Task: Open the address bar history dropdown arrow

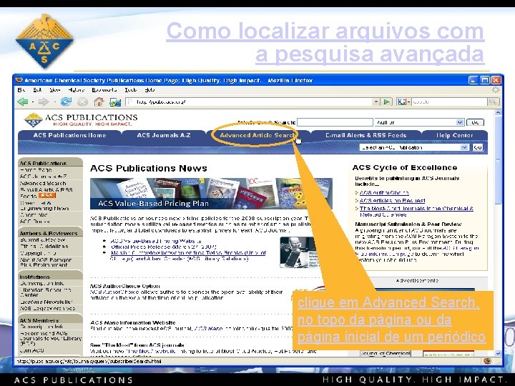Action: 376,102
